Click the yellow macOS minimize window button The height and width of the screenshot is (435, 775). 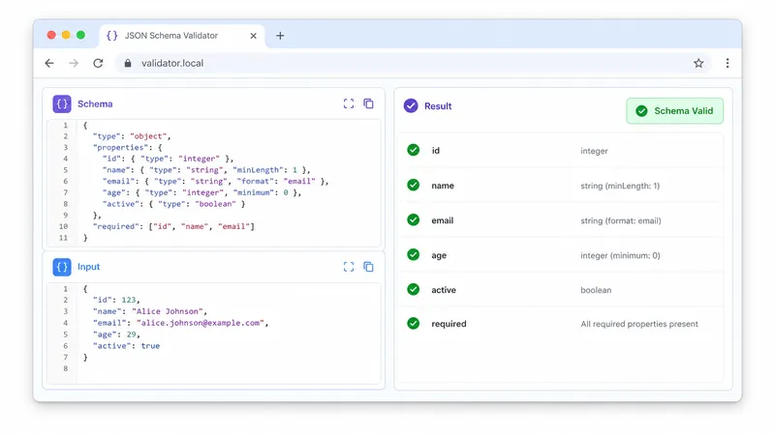click(66, 35)
